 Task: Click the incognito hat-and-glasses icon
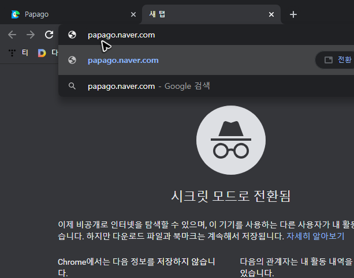point(231,140)
